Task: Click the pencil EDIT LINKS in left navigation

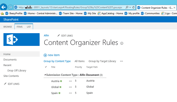Action: (x=11, y=84)
